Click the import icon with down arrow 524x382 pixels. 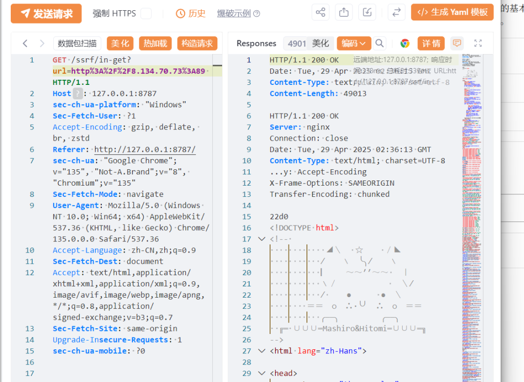tap(367, 13)
